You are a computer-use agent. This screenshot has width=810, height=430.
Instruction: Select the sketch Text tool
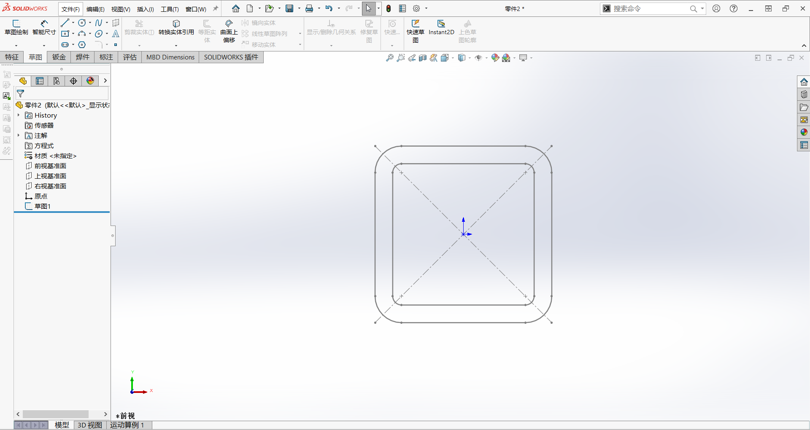coord(116,34)
